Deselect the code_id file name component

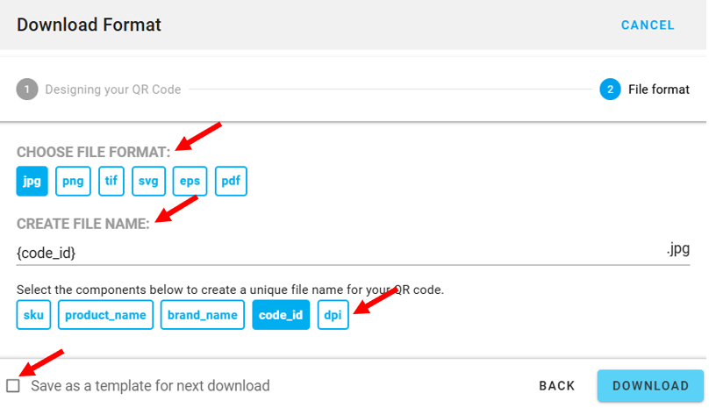point(281,315)
